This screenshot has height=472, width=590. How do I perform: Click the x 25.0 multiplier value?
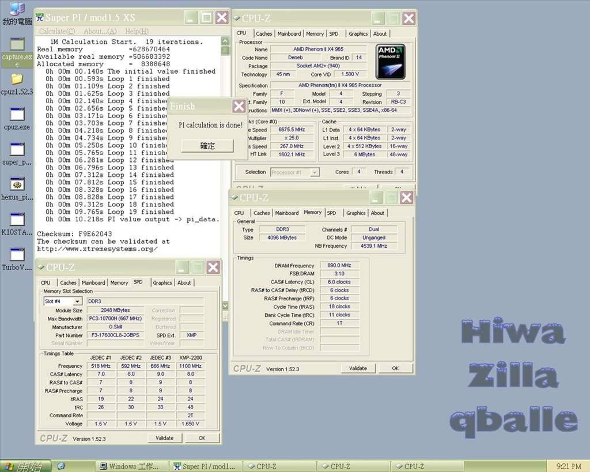pyautogui.click(x=292, y=138)
